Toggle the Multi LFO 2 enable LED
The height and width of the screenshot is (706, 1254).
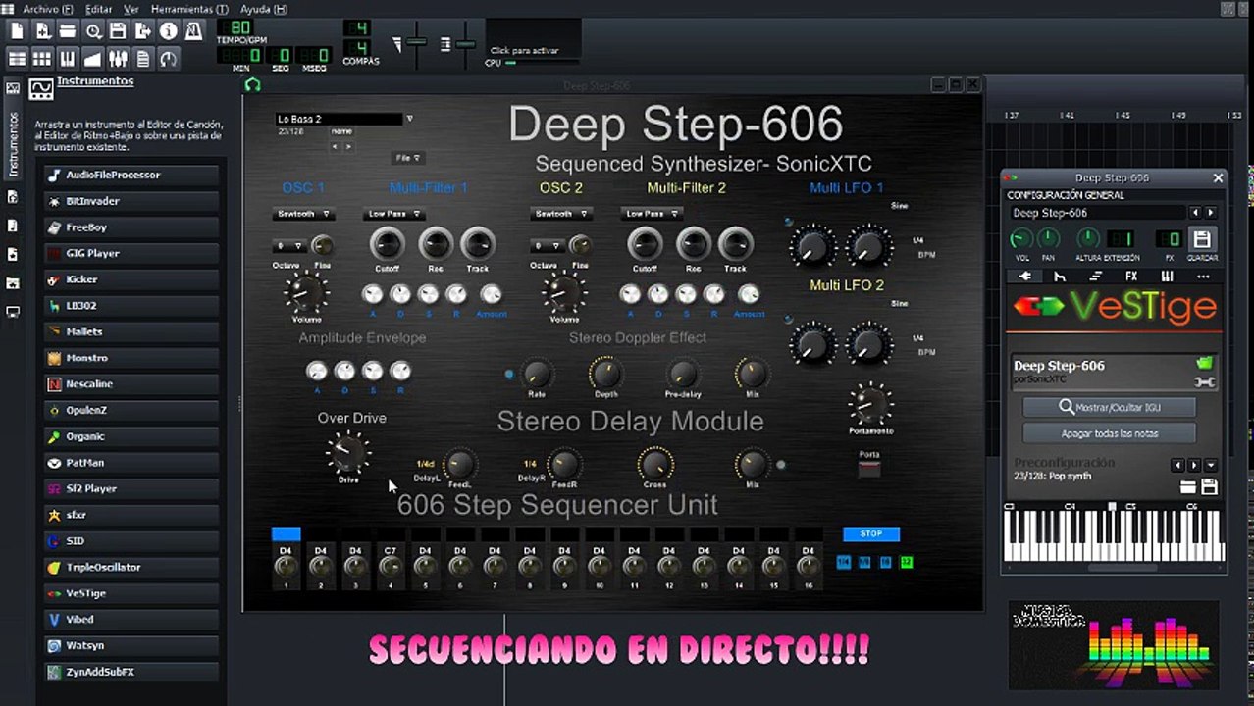click(788, 319)
